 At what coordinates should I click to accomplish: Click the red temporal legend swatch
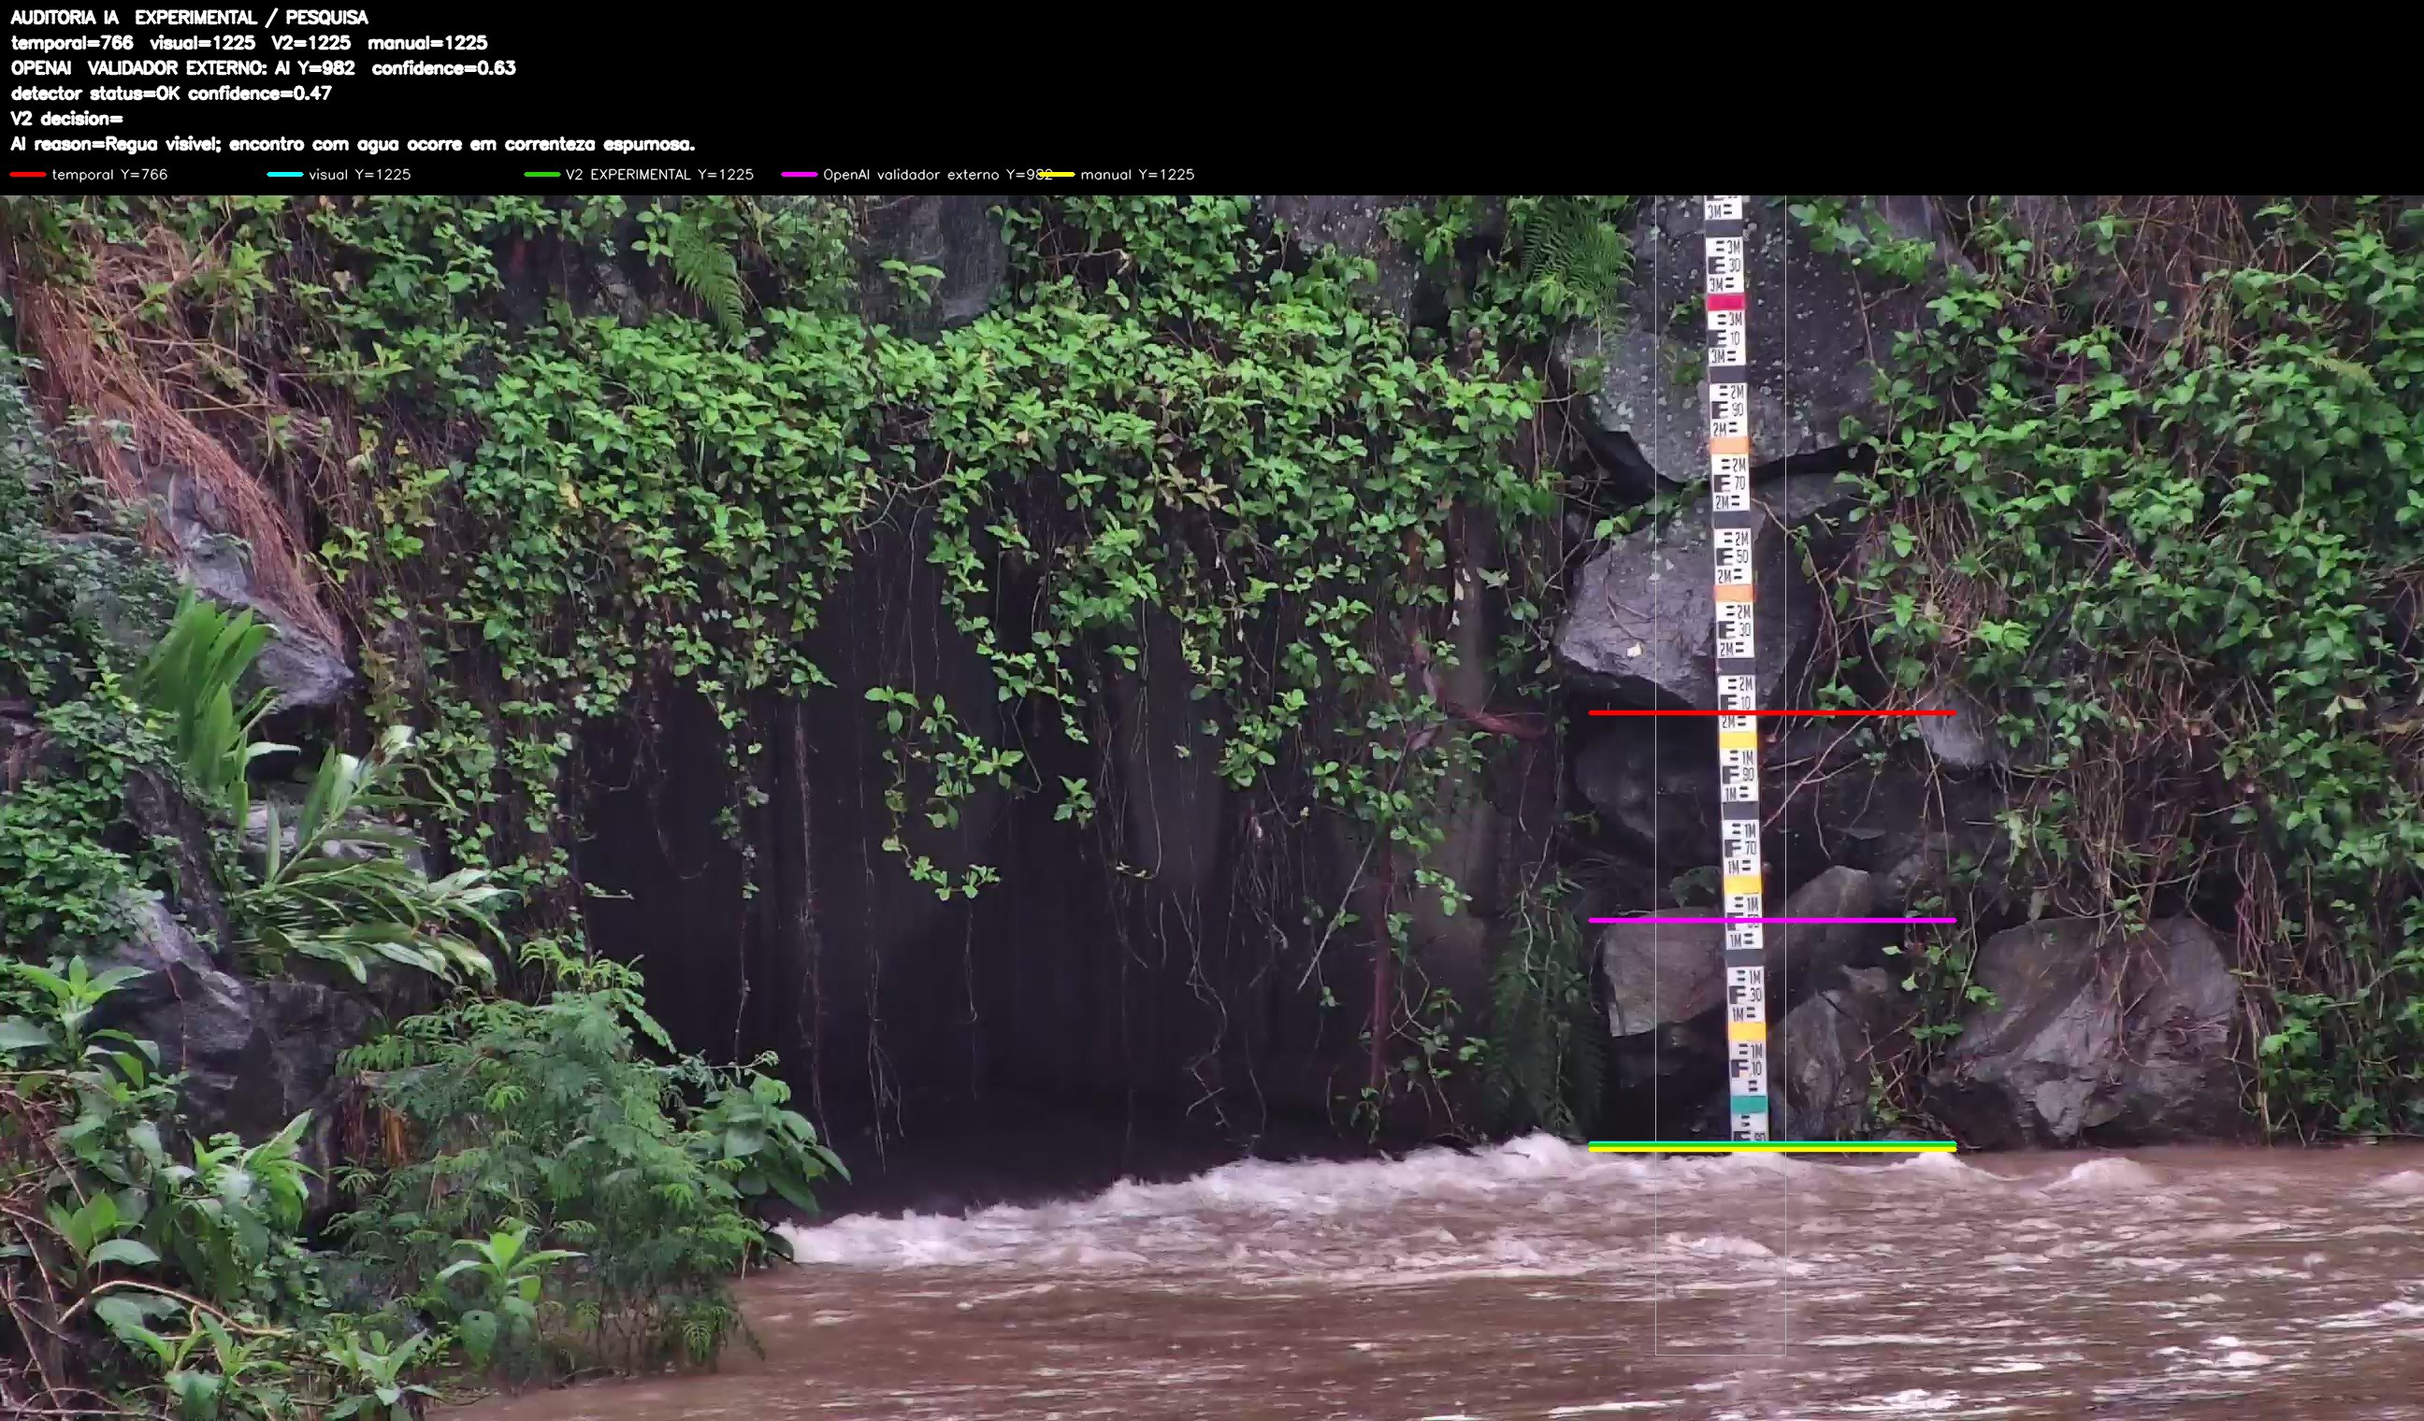coord(28,174)
